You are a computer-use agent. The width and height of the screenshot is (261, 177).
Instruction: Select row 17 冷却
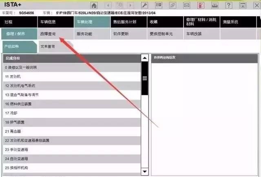pyautogui.click(x=72, y=113)
